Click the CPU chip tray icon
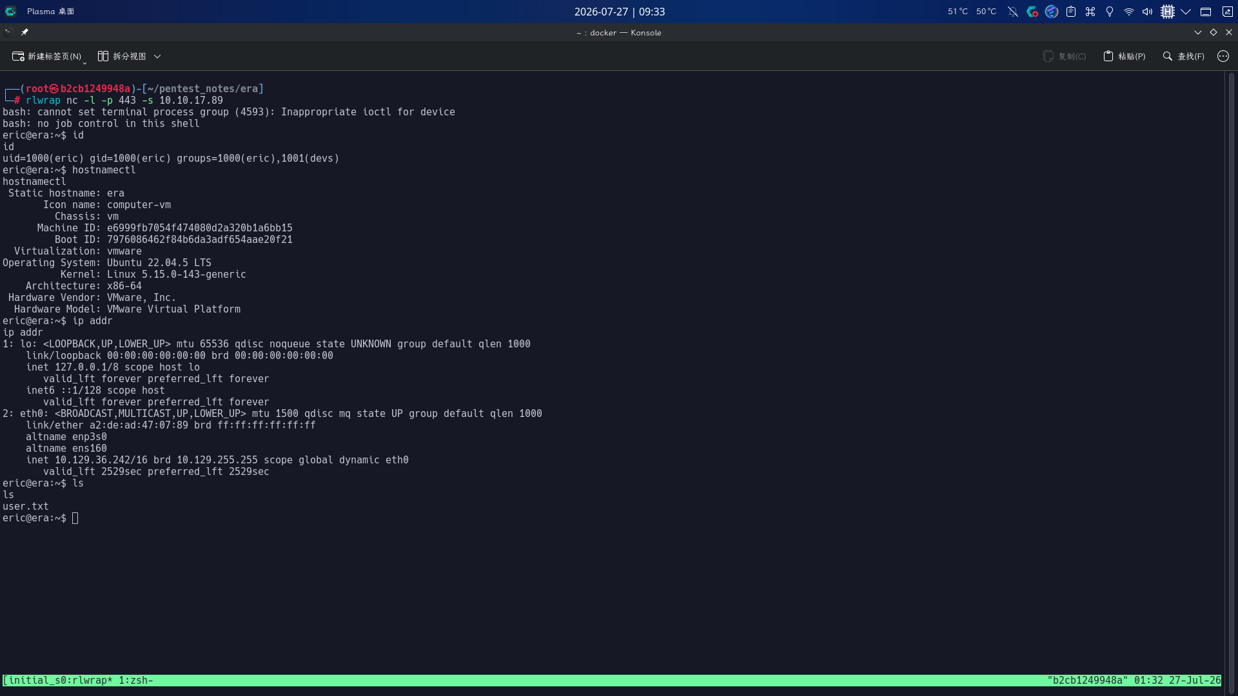 [1168, 12]
